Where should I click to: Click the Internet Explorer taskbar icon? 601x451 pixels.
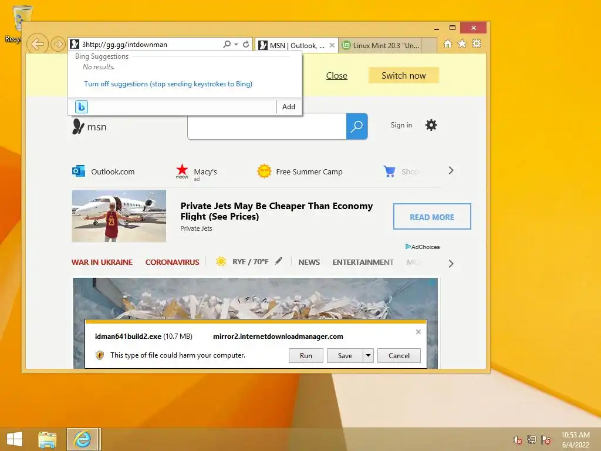coord(83,439)
